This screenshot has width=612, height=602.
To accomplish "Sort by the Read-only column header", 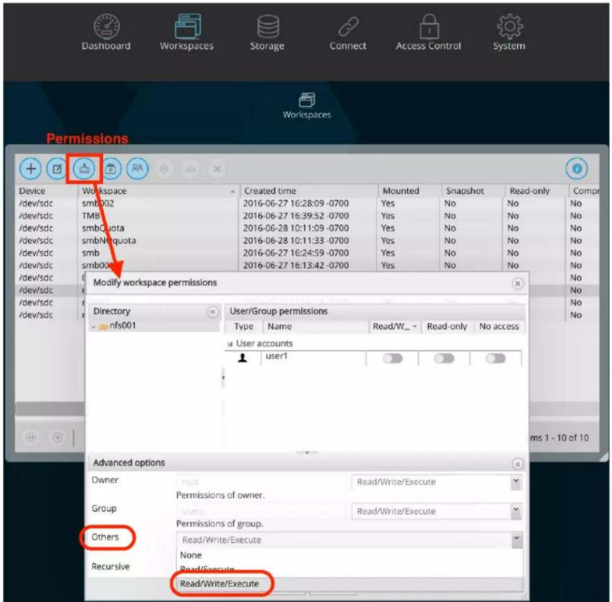I will (x=537, y=191).
